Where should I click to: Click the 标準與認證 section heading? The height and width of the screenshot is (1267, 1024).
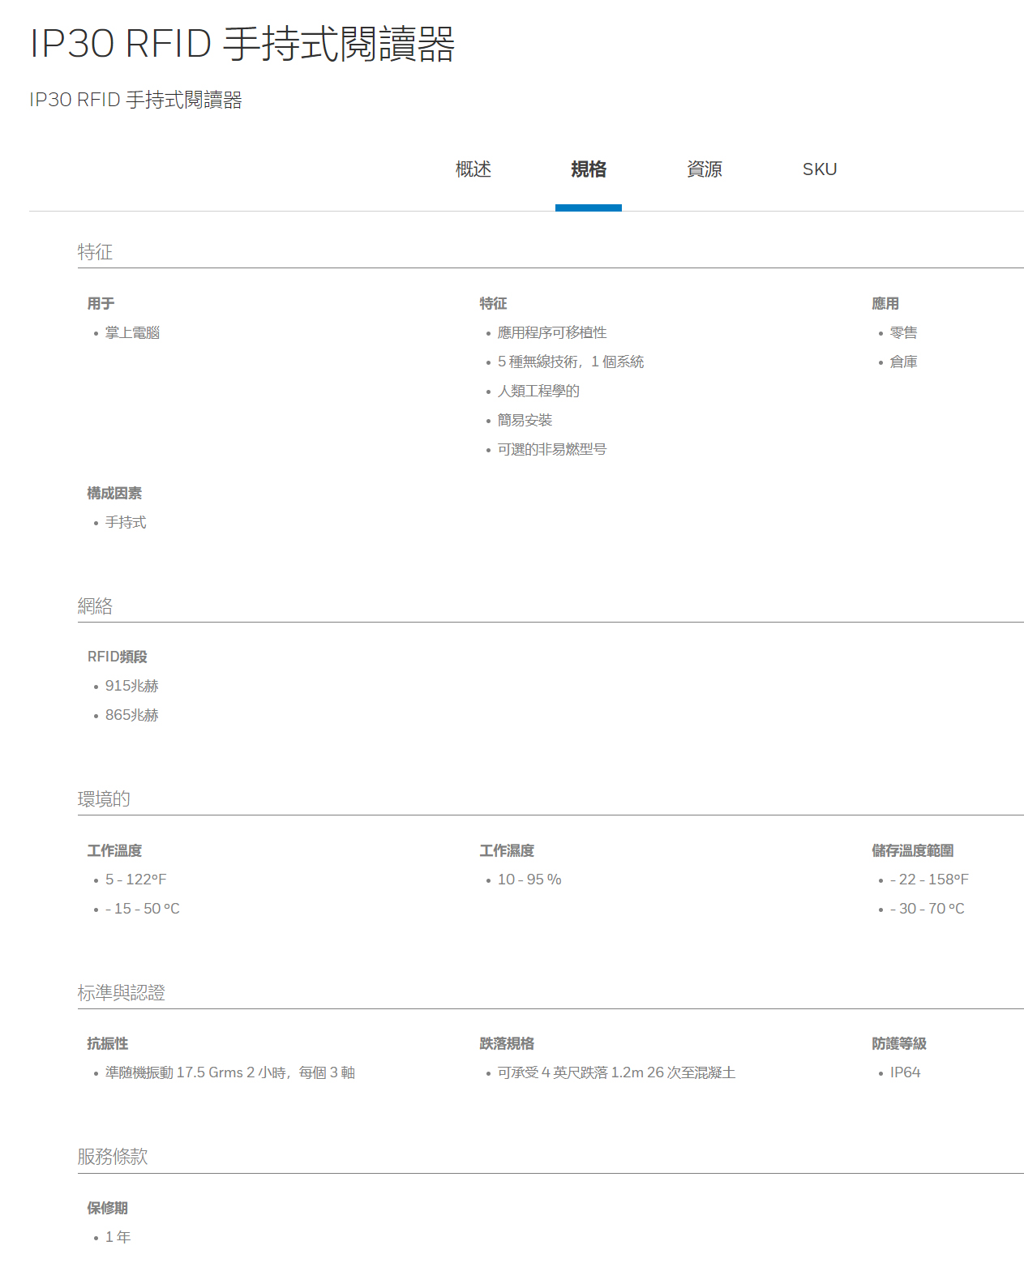coord(121,993)
